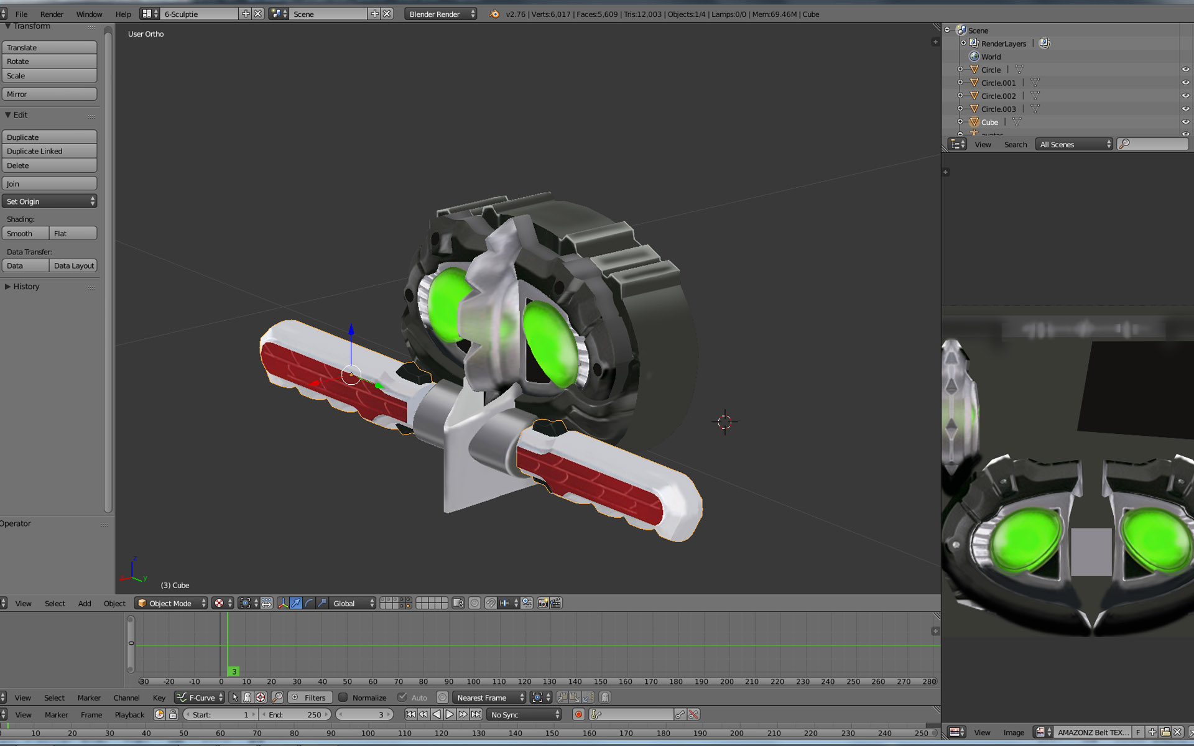This screenshot has height=746, width=1194.
Task: Click the OpenGL render image camera icon
Action: (x=543, y=603)
